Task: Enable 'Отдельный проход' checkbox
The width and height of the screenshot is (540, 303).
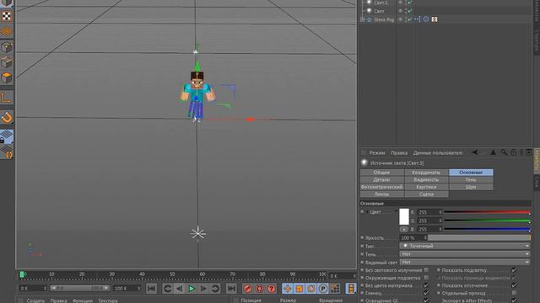Action: tap(514, 293)
